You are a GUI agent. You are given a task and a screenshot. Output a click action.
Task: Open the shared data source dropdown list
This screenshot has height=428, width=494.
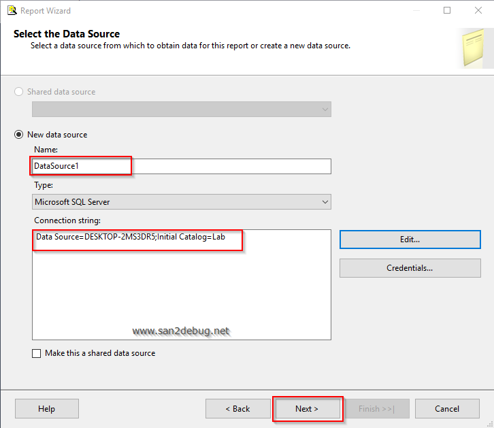tap(324, 109)
